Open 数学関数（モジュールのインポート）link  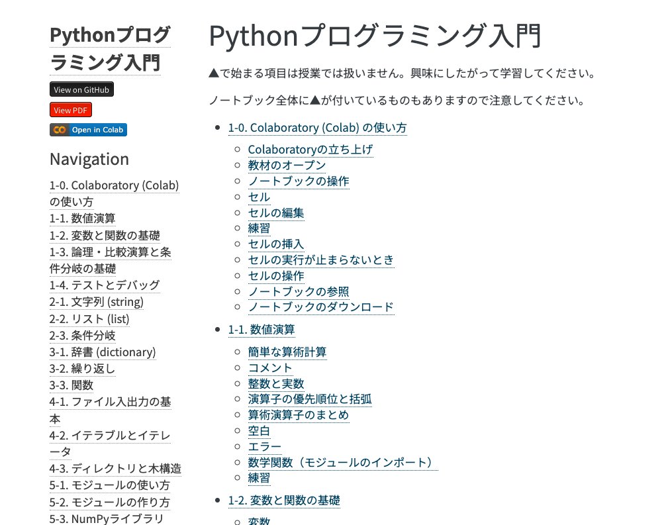[x=343, y=462]
